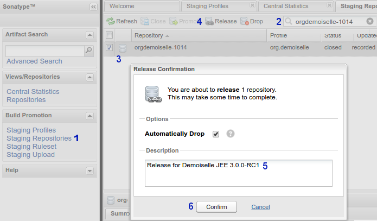Click the release Description text field
Image resolution: width=377 pixels, height=221 pixels.
click(239, 173)
